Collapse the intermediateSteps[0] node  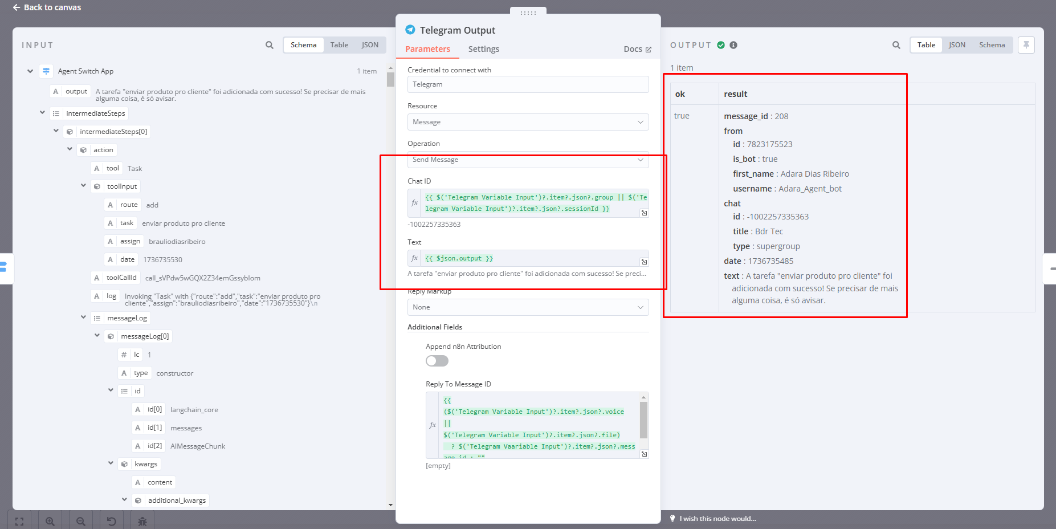pos(56,131)
